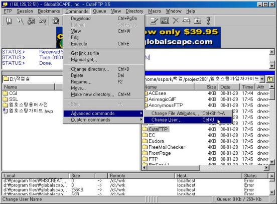Open the Macro menu
Viewport: 277px width, 204px height.
point(155,11)
